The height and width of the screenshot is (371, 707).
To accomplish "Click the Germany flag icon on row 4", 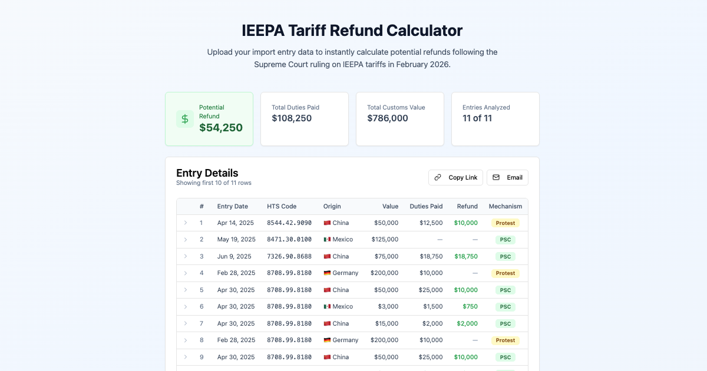I will coord(326,273).
